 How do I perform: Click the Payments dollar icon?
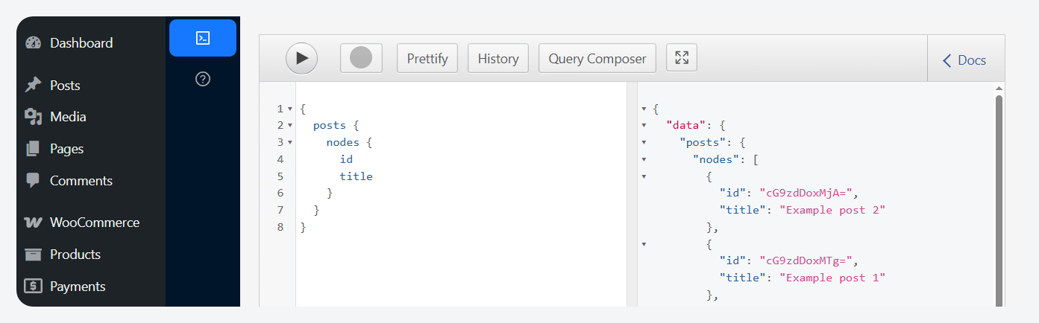33,287
